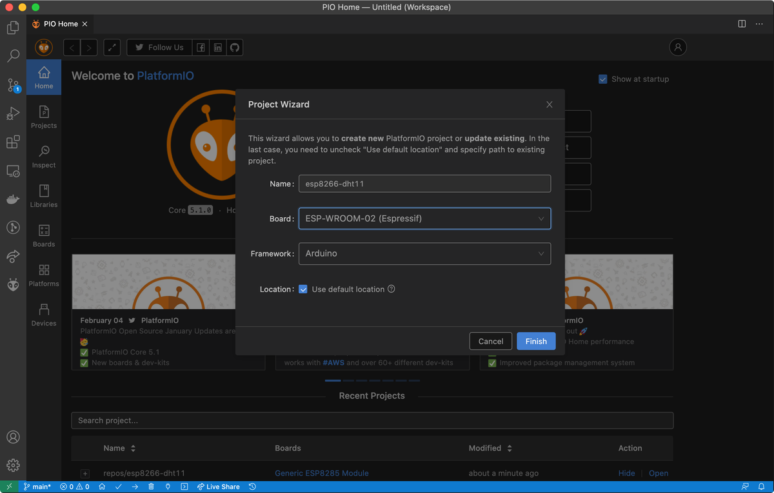Open the Generic ESP8285 Module link
Screen dimensions: 774x493
pyautogui.click(x=322, y=473)
